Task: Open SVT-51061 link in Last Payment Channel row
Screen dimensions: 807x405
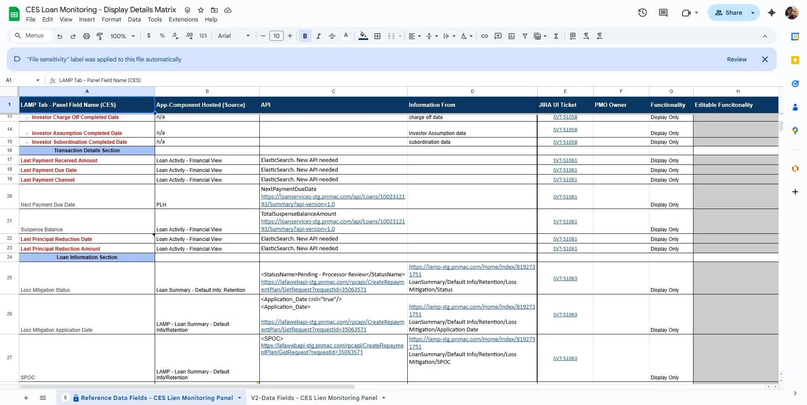Action: coord(565,180)
